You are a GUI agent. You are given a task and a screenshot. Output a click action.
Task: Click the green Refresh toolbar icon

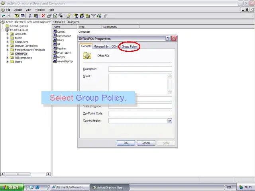[55, 16]
